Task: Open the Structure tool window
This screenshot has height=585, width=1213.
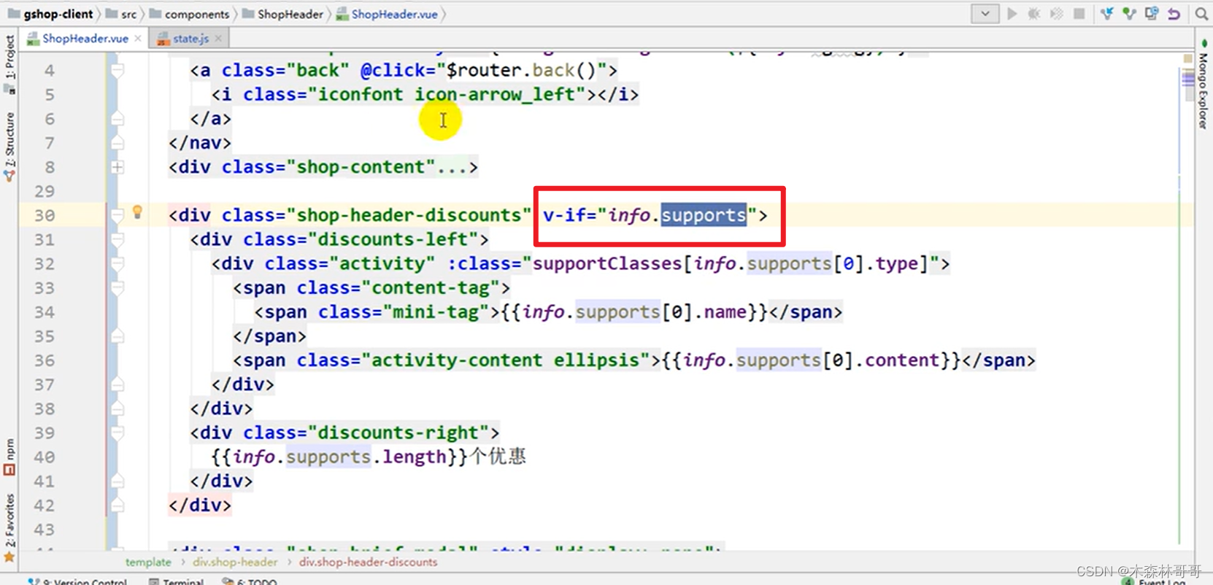Action: 9,146
